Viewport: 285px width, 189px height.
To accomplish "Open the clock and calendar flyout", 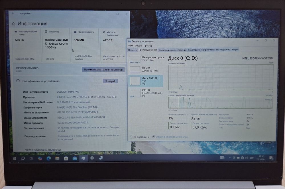I will (x=261, y=158).
